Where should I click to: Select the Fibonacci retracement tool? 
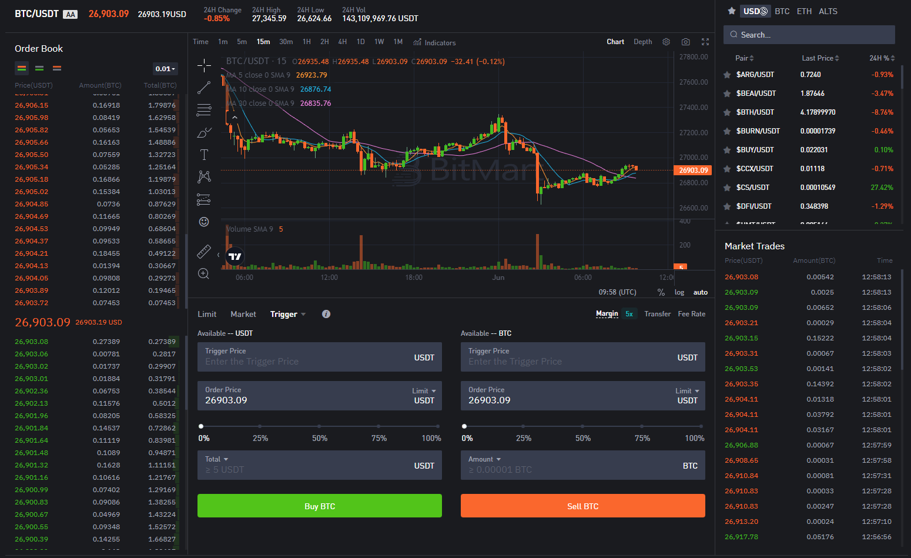coord(204,110)
